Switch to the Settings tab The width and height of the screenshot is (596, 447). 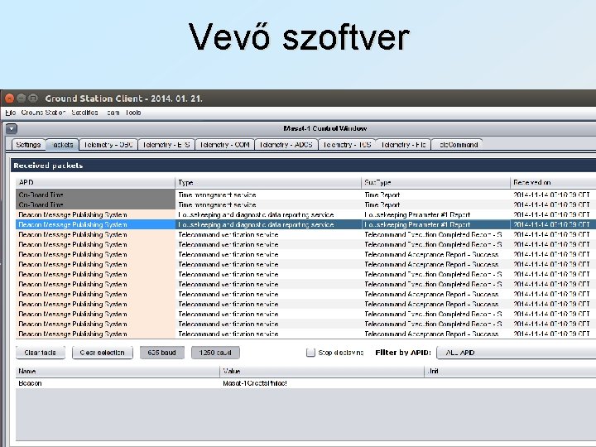point(28,145)
